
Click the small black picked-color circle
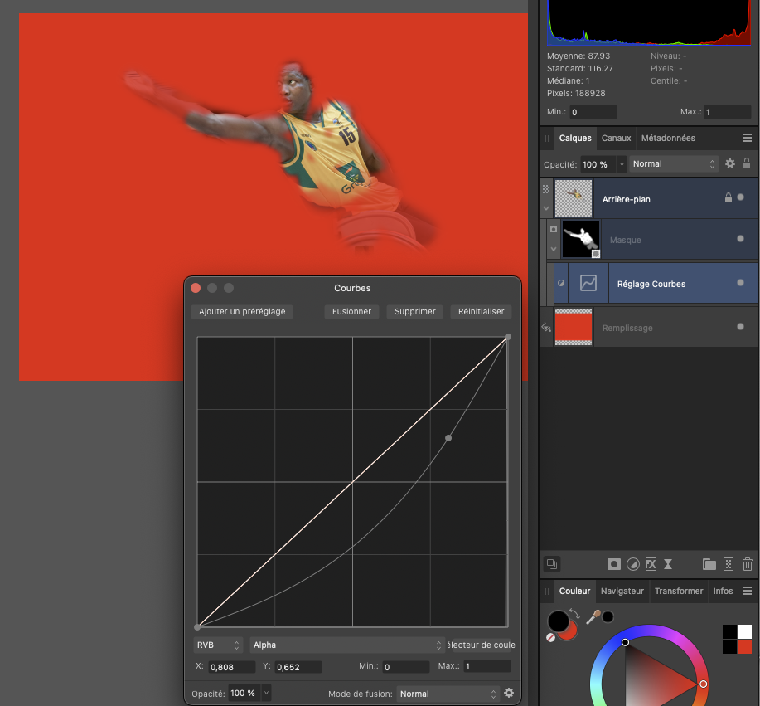(608, 616)
